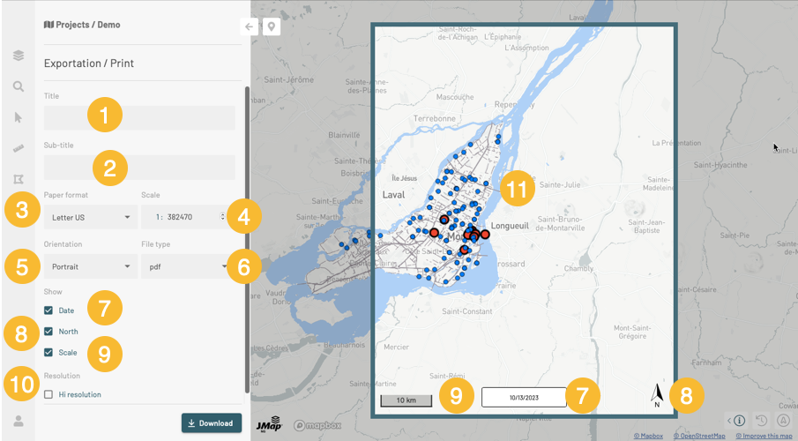The height and width of the screenshot is (441, 798).
Task: Click the user profile icon
Action: [x=18, y=421]
